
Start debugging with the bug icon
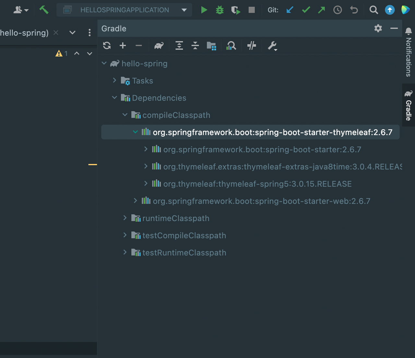[x=220, y=10]
